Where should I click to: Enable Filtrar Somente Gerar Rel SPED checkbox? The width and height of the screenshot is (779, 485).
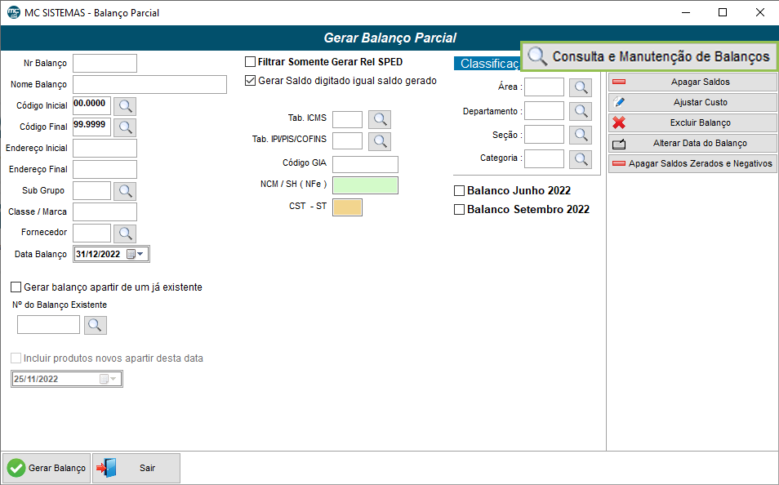pos(251,62)
